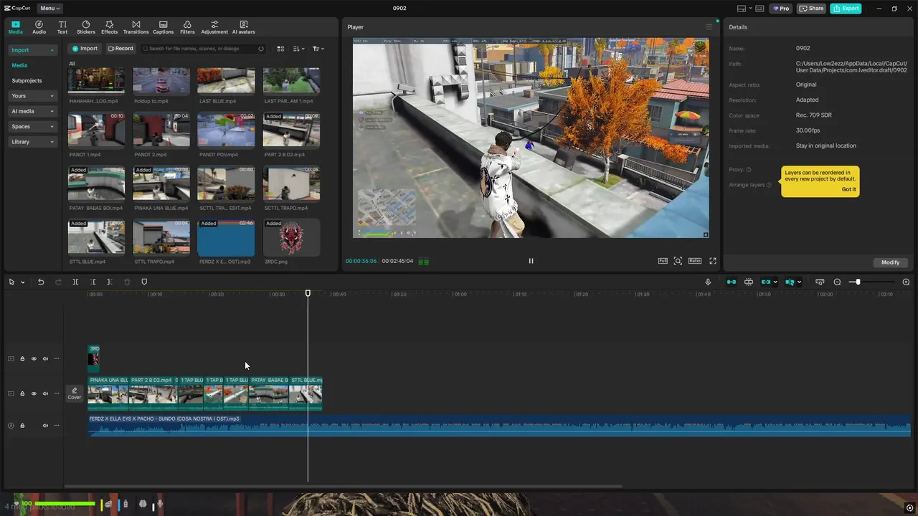Open the Transitions tab
Image resolution: width=918 pixels, height=516 pixels.
pyautogui.click(x=136, y=27)
